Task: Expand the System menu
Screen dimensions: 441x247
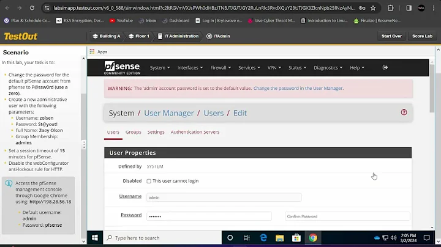Action: [160, 68]
